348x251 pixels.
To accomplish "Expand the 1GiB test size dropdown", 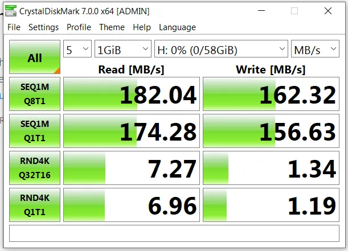I will click(x=123, y=49).
